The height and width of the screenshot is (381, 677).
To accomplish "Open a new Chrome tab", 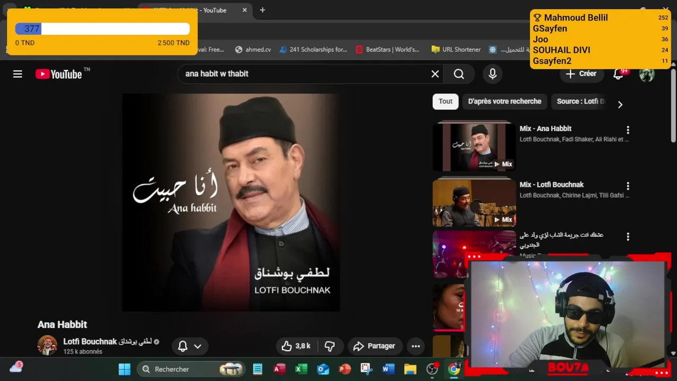I will [262, 10].
